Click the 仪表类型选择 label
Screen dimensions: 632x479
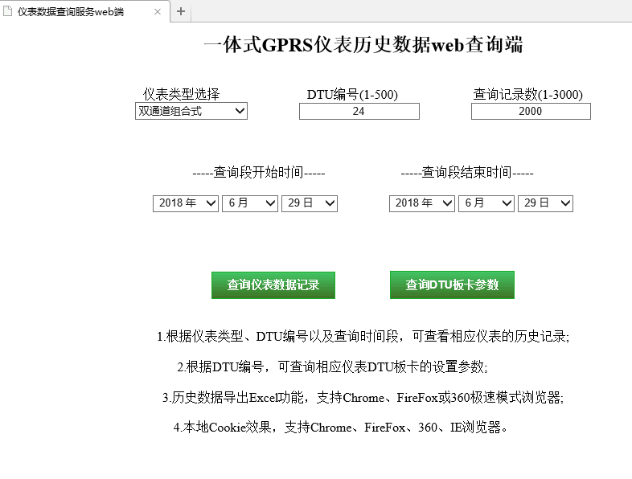click(x=181, y=94)
